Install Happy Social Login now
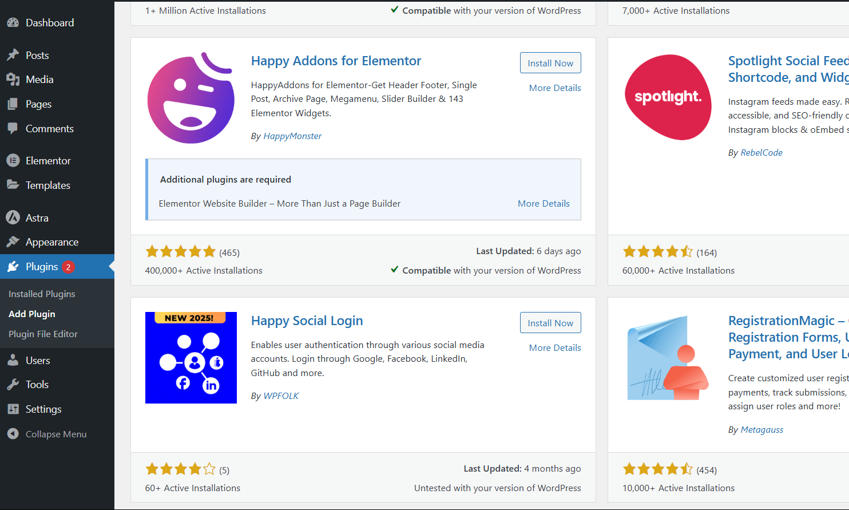The width and height of the screenshot is (849, 510). pos(550,323)
